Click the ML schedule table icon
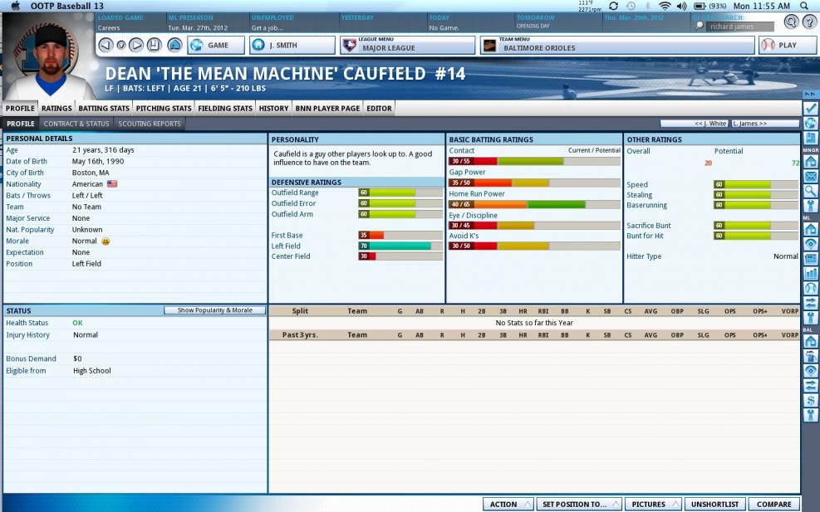The width and height of the screenshot is (820, 512). [811, 259]
